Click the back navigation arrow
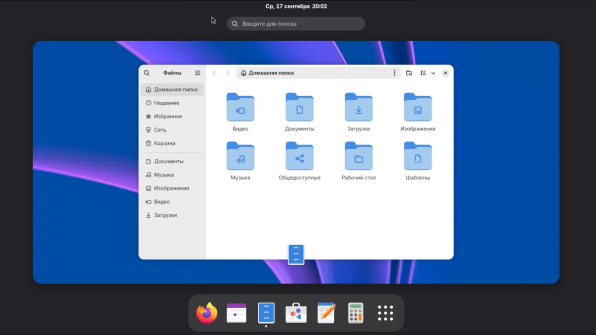The height and width of the screenshot is (335, 596). pyautogui.click(x=214, y=73)
